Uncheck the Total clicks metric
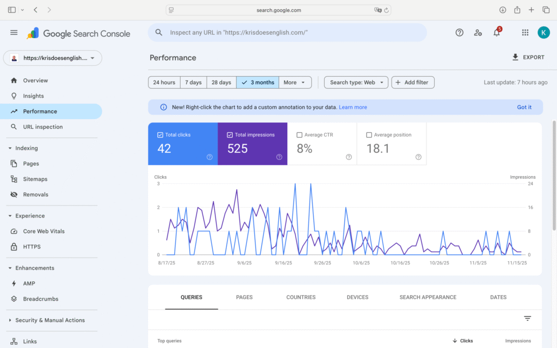 (160, 135)
